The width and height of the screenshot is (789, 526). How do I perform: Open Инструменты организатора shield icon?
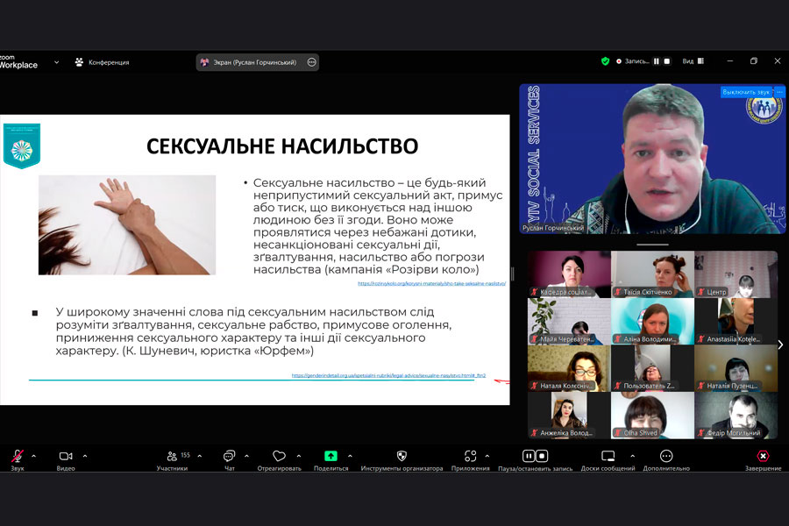pos(402,456)
